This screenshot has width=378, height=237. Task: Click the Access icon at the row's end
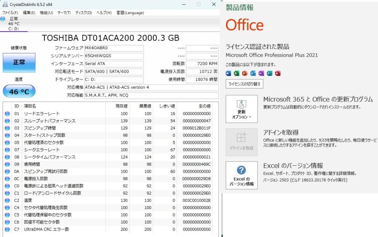tap(277, 73)
